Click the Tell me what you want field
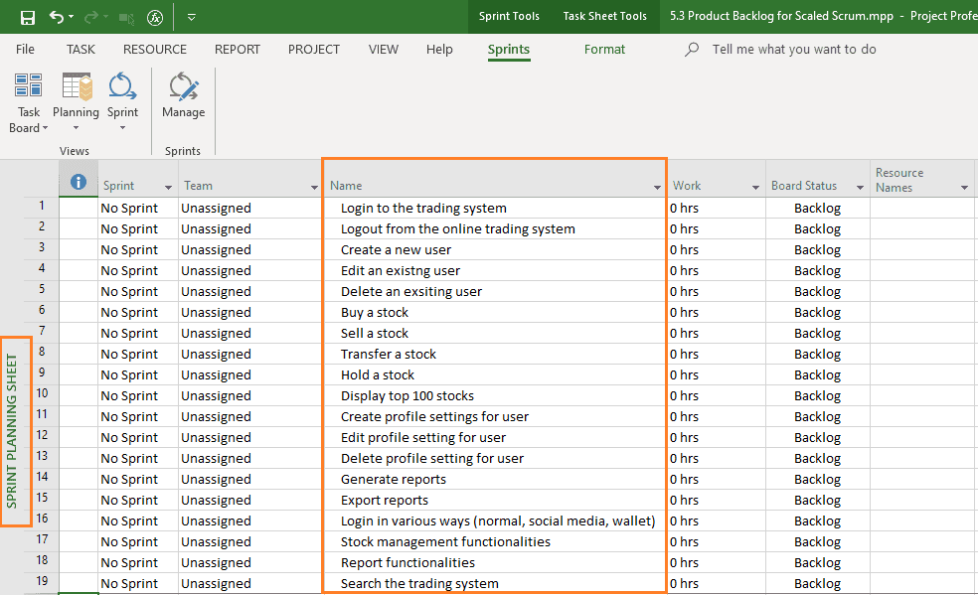Screen dimensions: 978x595 coord(794,50)
